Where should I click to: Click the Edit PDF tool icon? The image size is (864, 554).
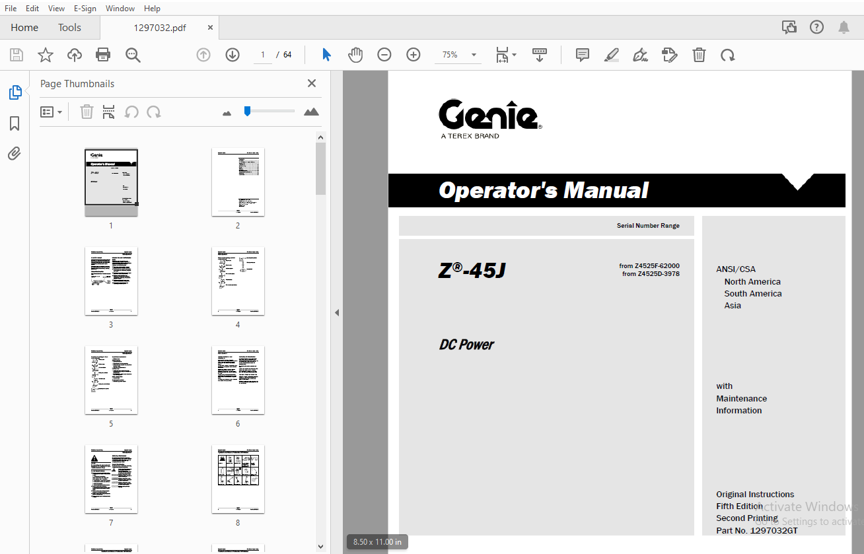[x=670, y=55]
